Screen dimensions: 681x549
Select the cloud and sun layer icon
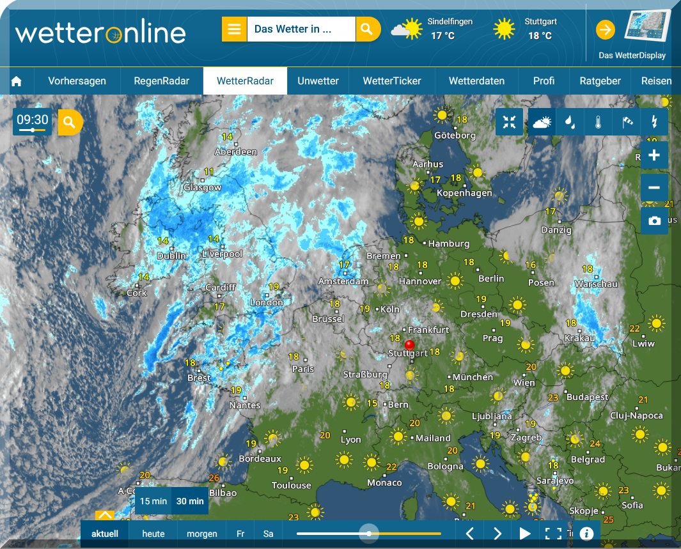(x=542, y=122)
